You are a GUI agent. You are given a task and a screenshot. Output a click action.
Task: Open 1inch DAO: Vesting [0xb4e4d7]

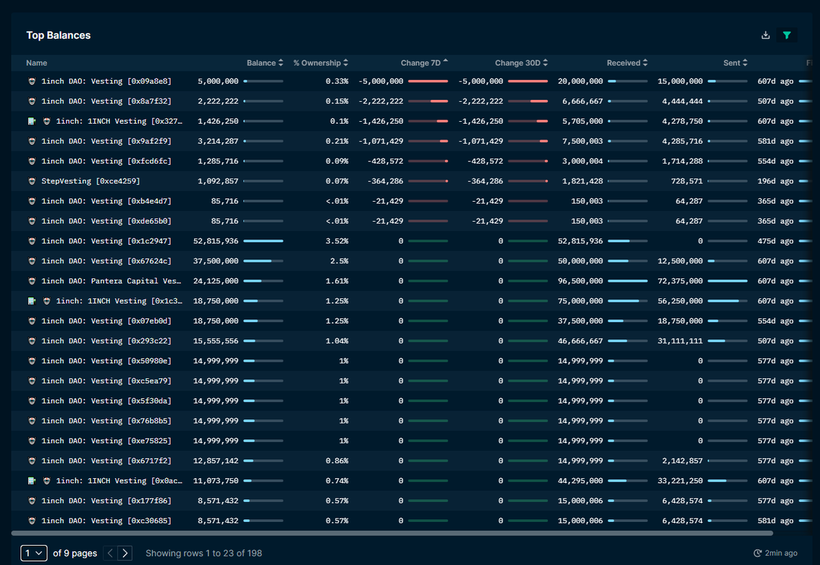pos(107,201)
